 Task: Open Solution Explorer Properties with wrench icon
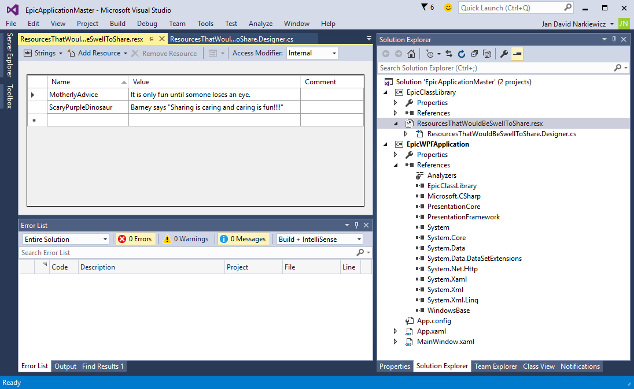point(503,54)
